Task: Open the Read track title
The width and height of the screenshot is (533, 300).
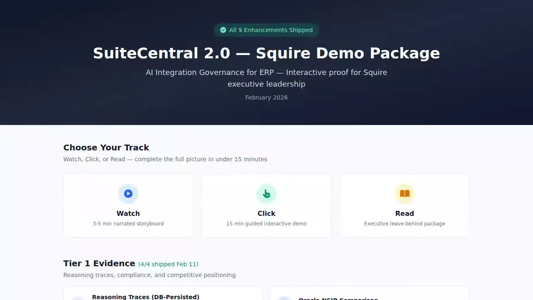Action: tap(405, 213)
